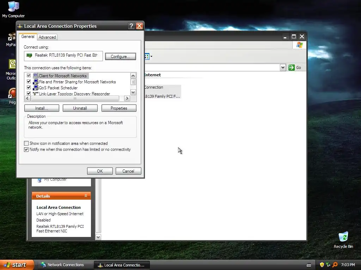Click the Local Area Connection title bar icon
This screenshot has height=270, width=361.
[x=20, y=26]
